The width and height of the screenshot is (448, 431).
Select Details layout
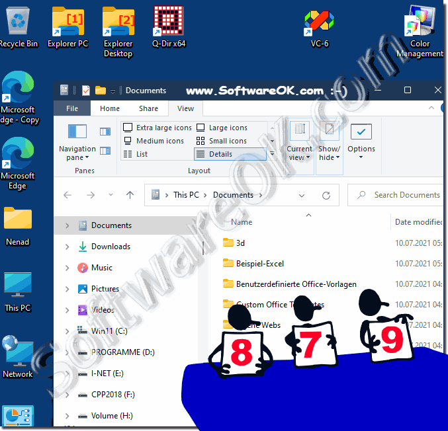point(230,154)
